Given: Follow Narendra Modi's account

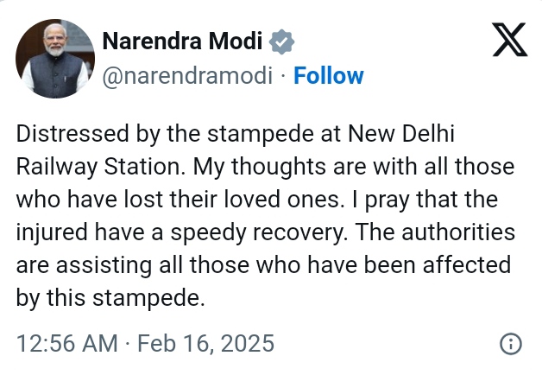Looking at the screenshot, I should (328, 76).
